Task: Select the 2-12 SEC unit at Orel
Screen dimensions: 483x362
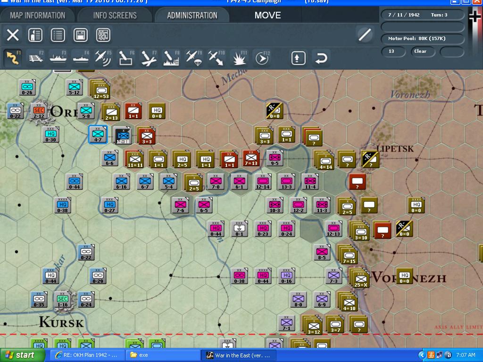Action: pyautogui.click(x=39, y=111)
